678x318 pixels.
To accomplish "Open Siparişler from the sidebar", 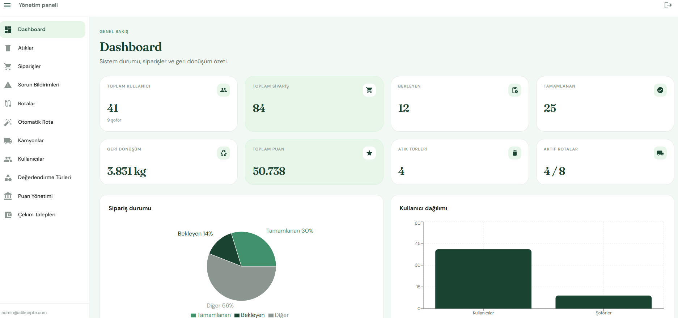I will [43, 67].
